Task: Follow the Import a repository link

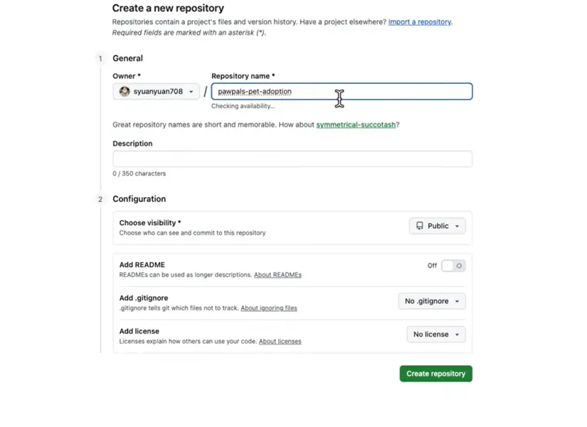Action: coord(420,22)
